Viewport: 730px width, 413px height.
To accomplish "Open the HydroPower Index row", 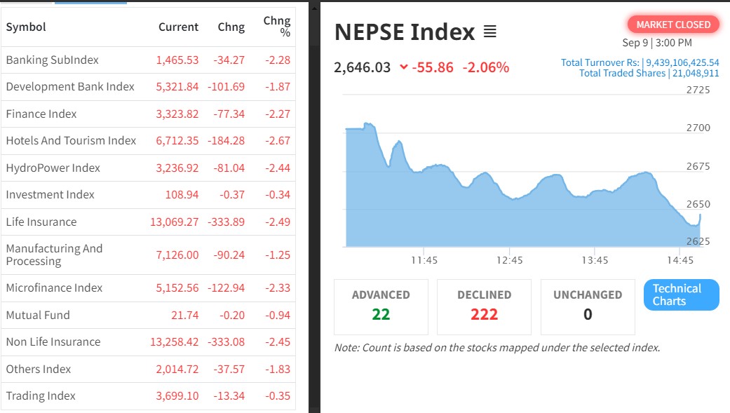I will click(53, 168).
